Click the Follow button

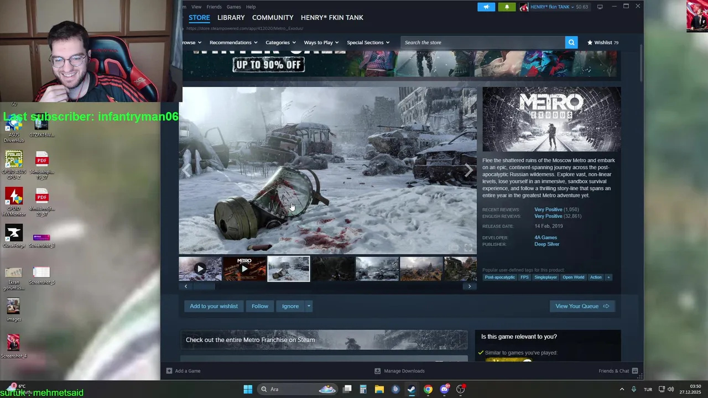pos(260,306)
